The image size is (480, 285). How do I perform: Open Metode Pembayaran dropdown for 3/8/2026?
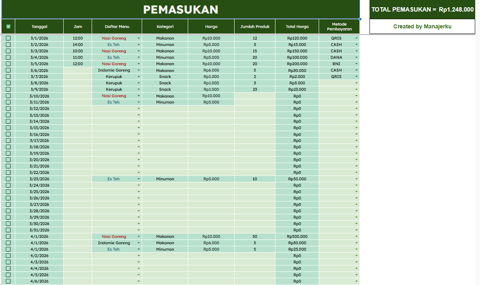[x=356, y=83]
